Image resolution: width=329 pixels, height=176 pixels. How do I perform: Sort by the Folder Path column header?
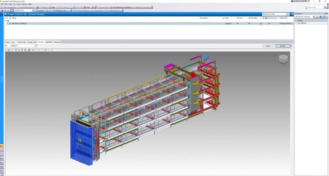pyautogui.click(x=283, y=18)
